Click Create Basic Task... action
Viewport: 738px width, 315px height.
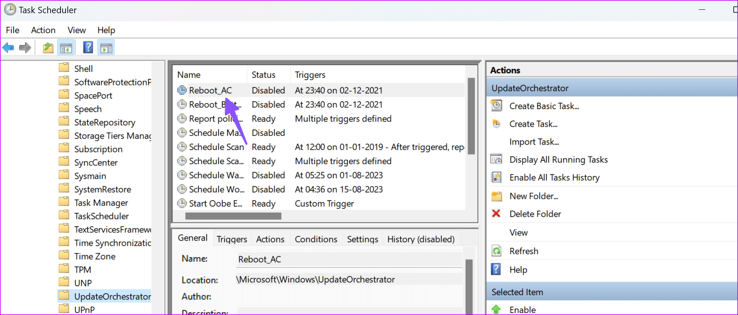(544, 106)
